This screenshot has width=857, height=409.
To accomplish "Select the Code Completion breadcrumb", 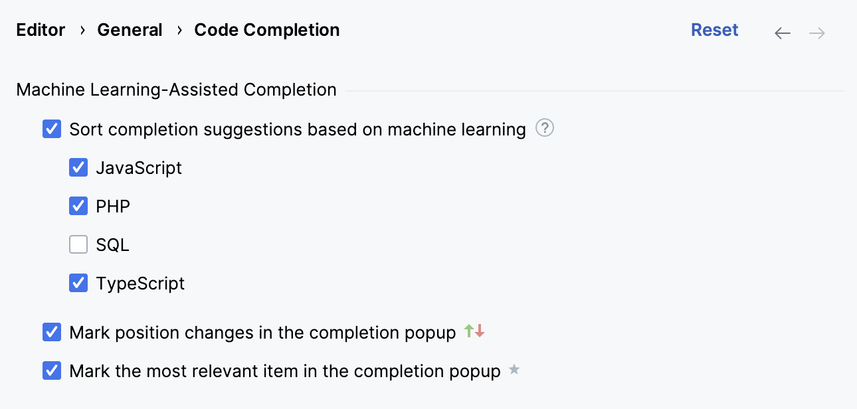I will click(266, 30).
